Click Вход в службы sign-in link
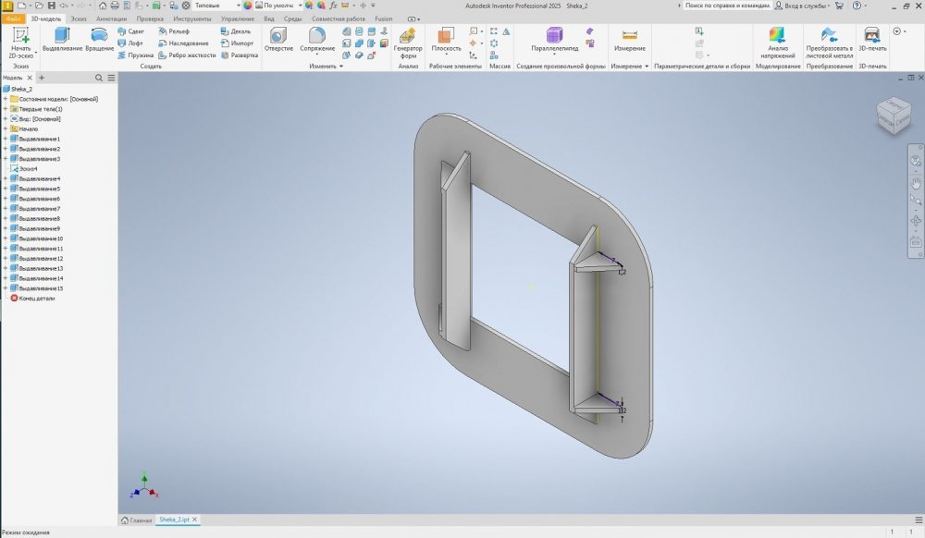Viewport: 925px width, 538px height. (801, 6)
